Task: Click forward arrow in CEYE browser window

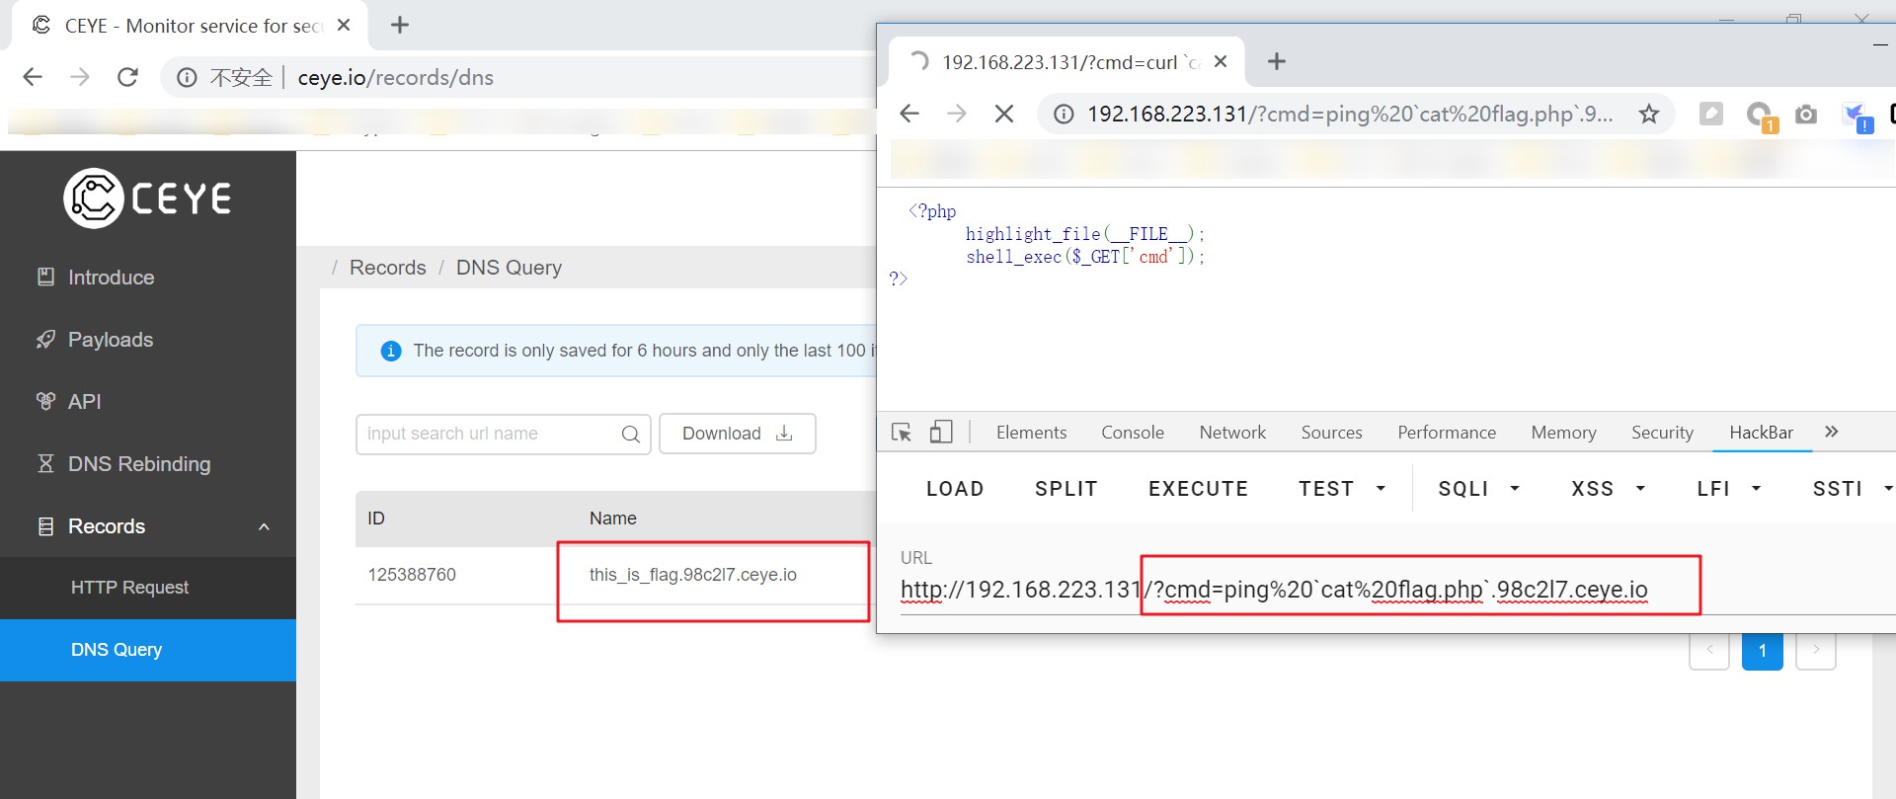Action: tap(80, 77)
